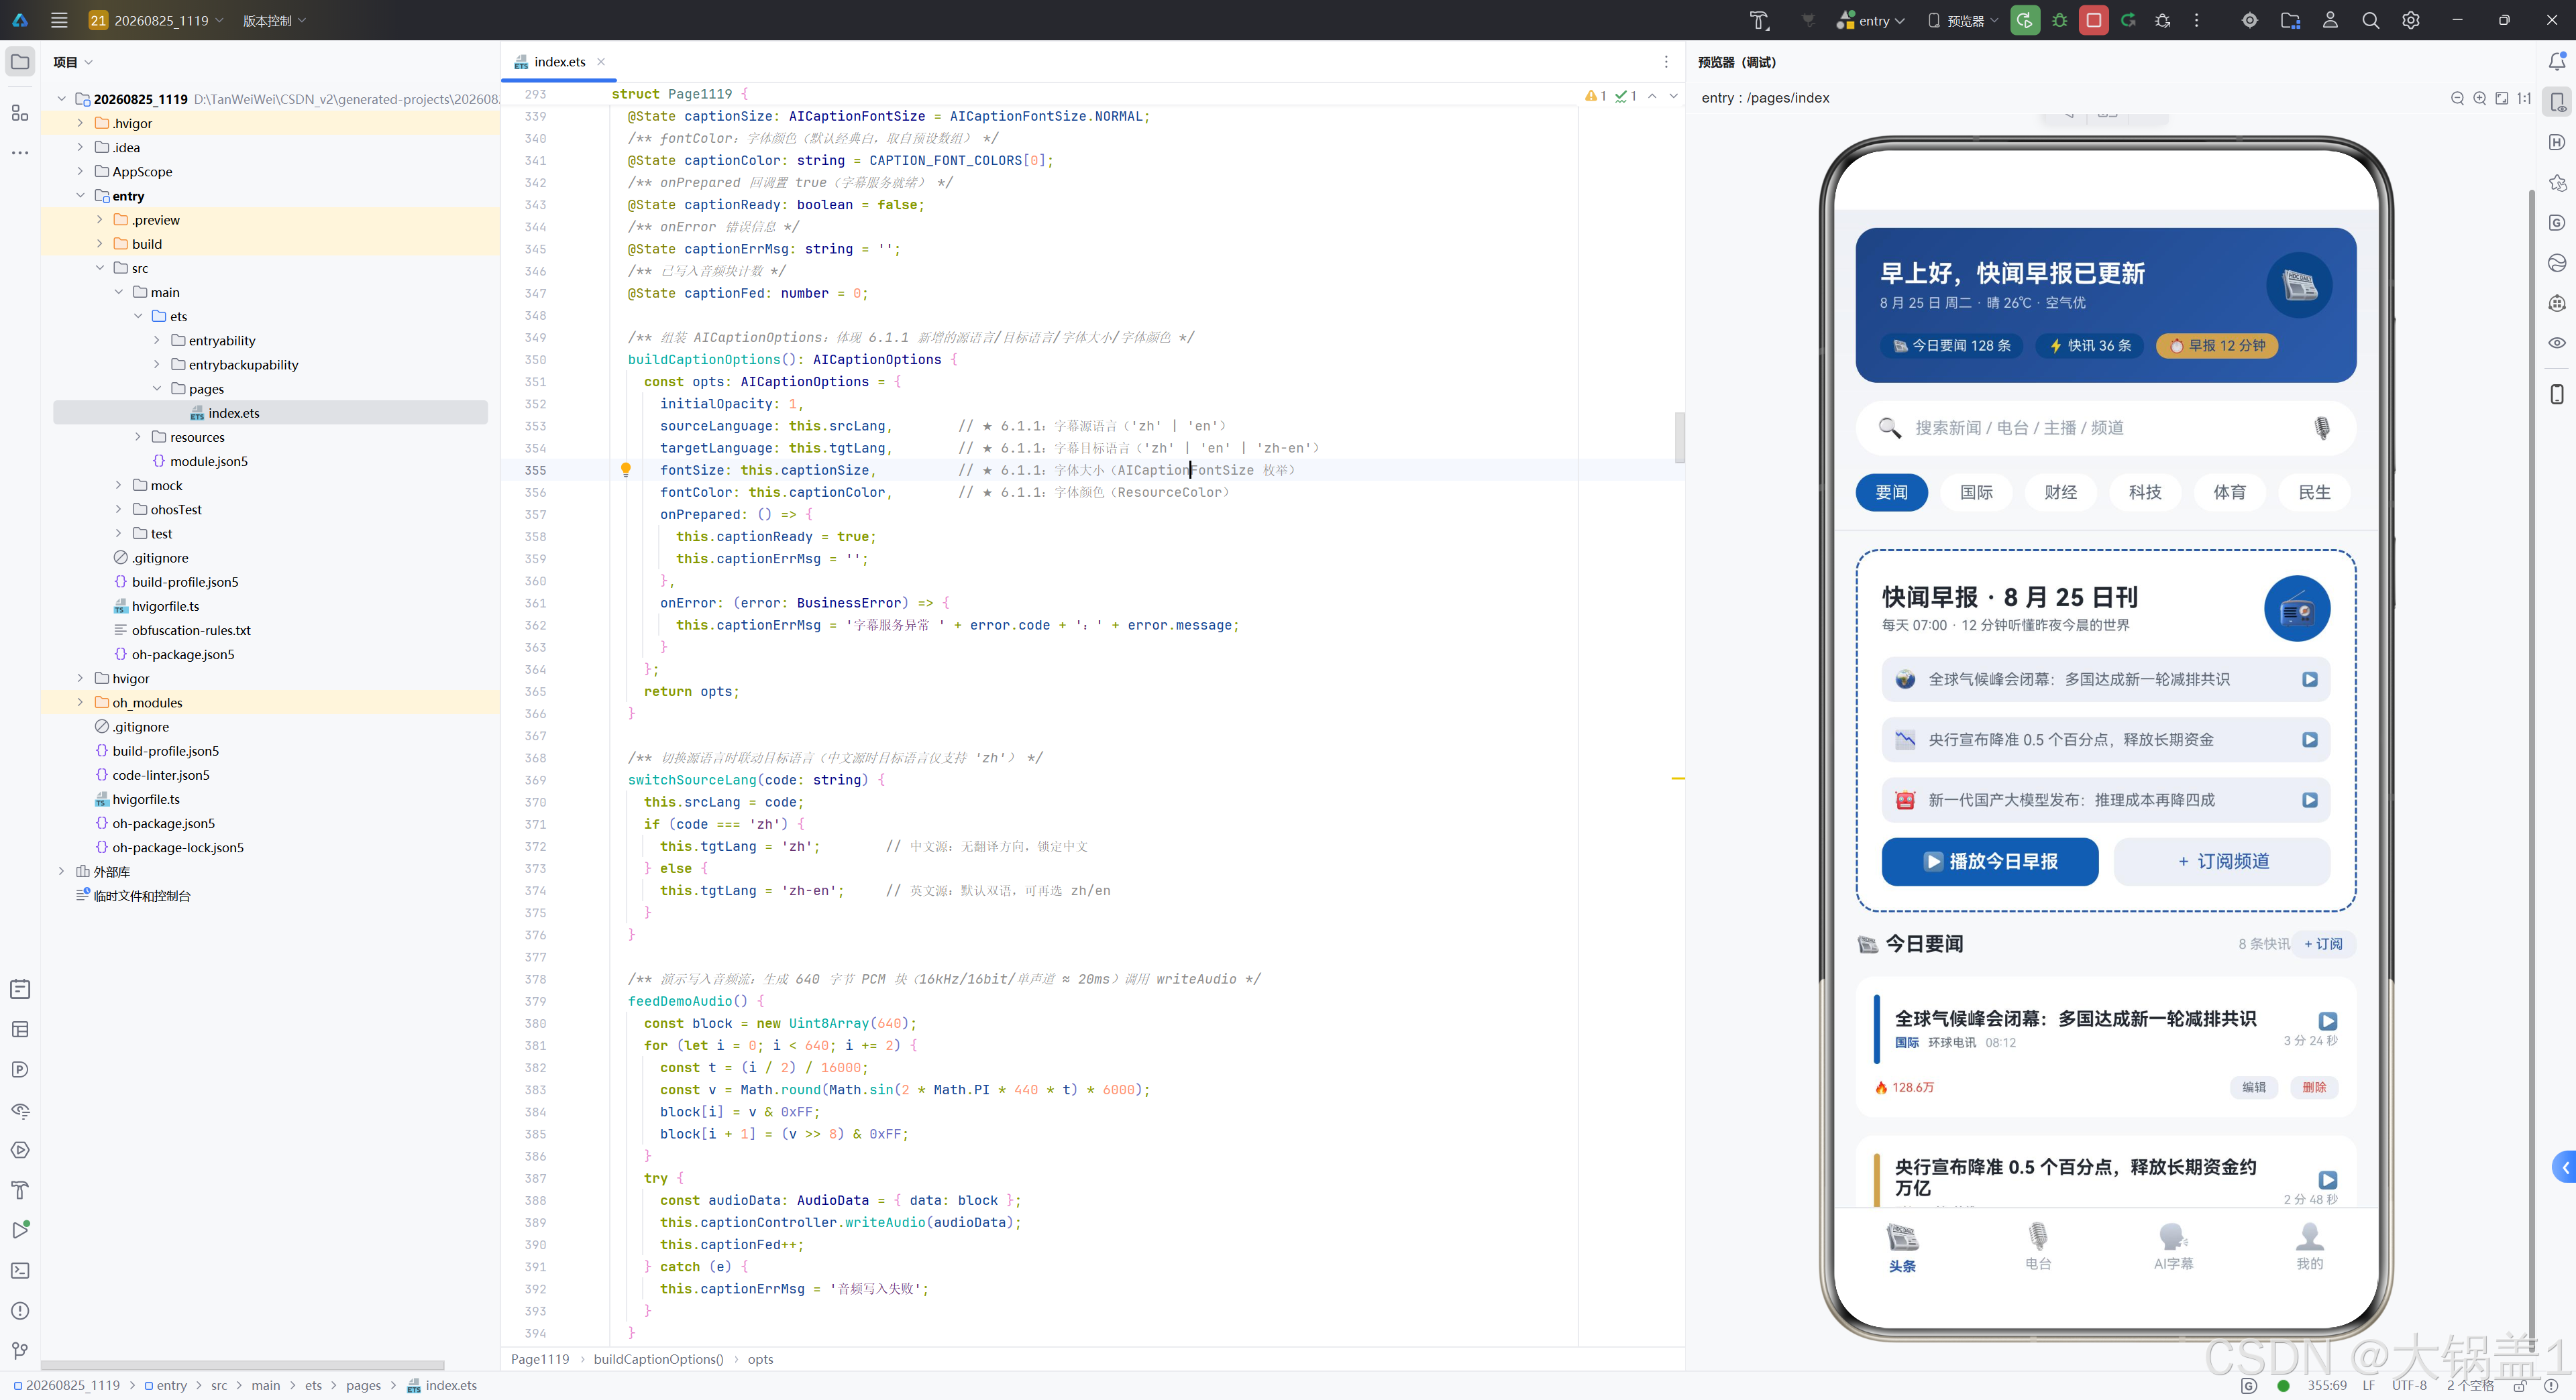Click the + 订阅 link beside 今日要闻
Screen dimensions: 2576x1400
pos(2323,943)
